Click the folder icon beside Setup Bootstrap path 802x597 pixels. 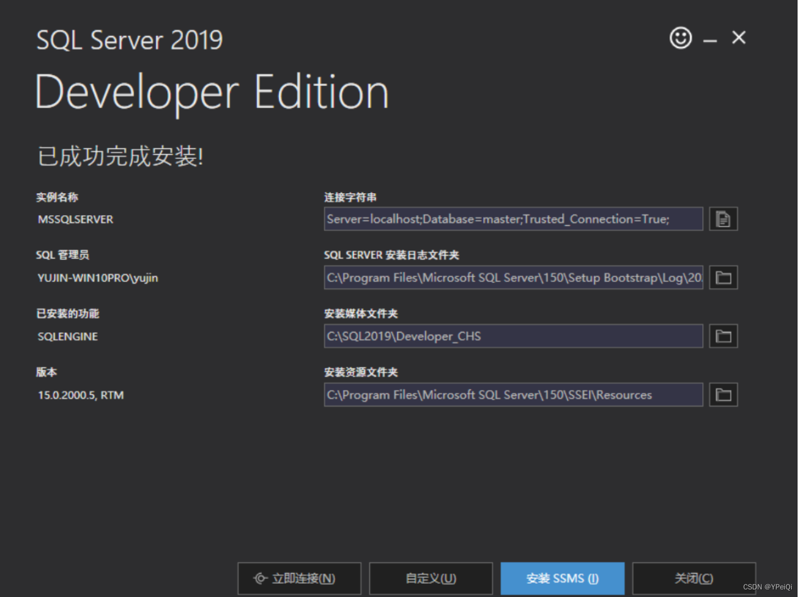coord(723,277)
